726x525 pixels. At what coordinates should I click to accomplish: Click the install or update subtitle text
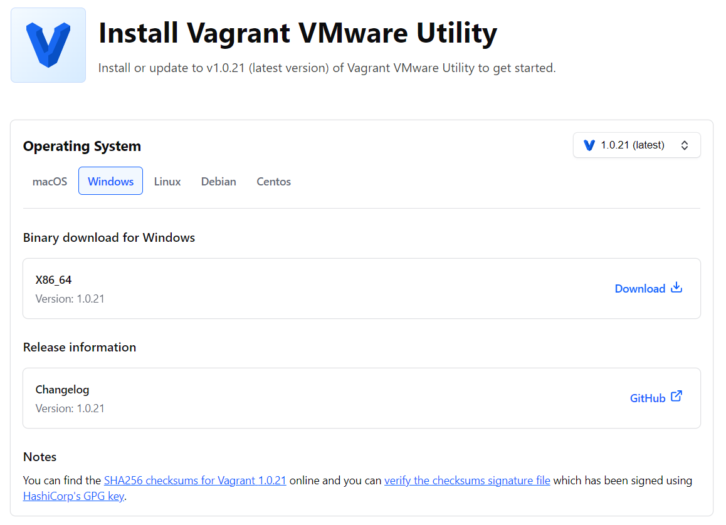click(x=327, y=68)
